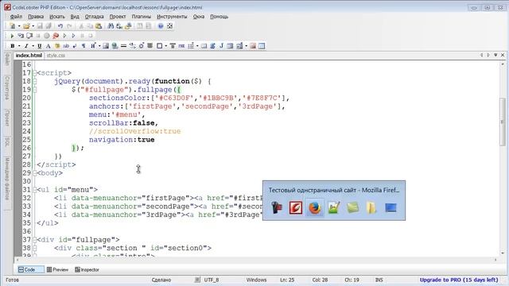Click the Font 'A' toolbar icon
This screenshot has width=509, height=286.
(x=48, y=46)
